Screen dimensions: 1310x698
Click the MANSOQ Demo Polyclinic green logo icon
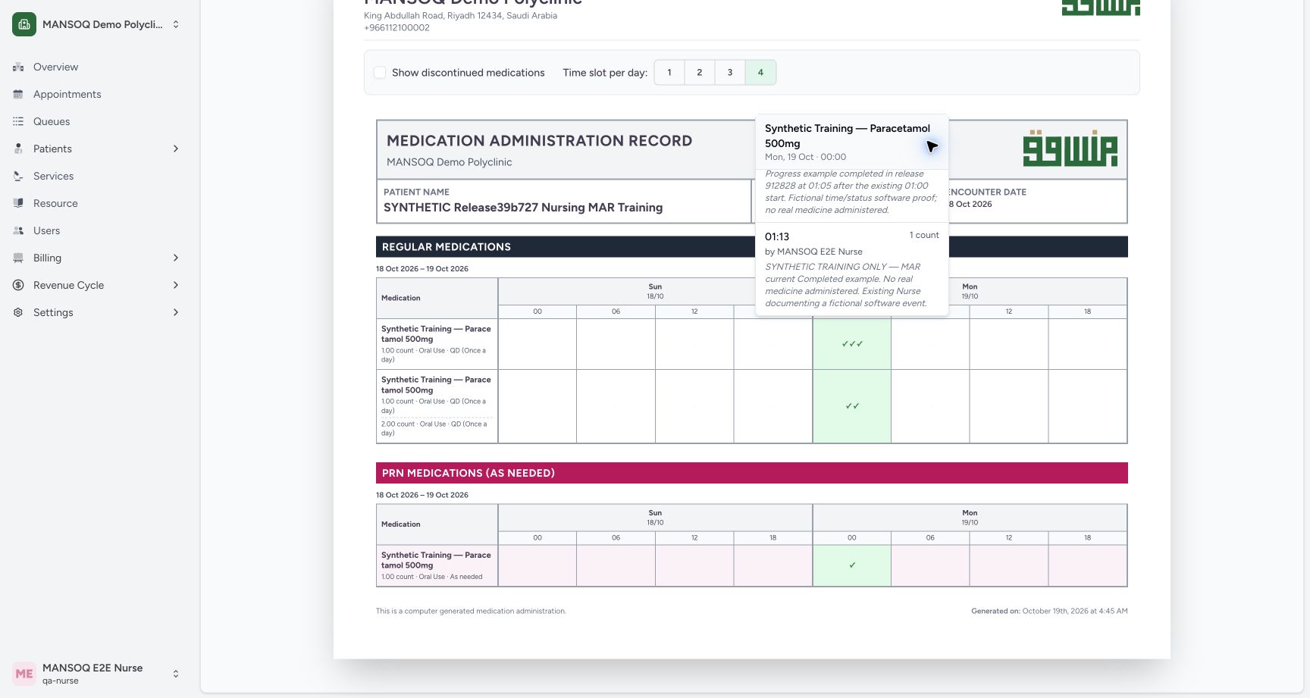24,24
